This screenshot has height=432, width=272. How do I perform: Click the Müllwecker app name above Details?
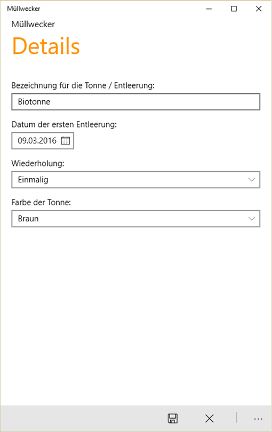pos(33,24)
